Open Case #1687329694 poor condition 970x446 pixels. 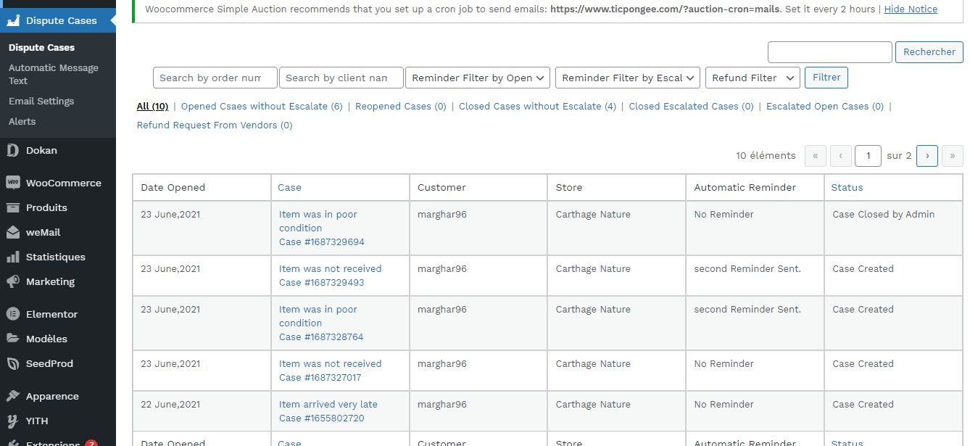[x=322, y=228]
